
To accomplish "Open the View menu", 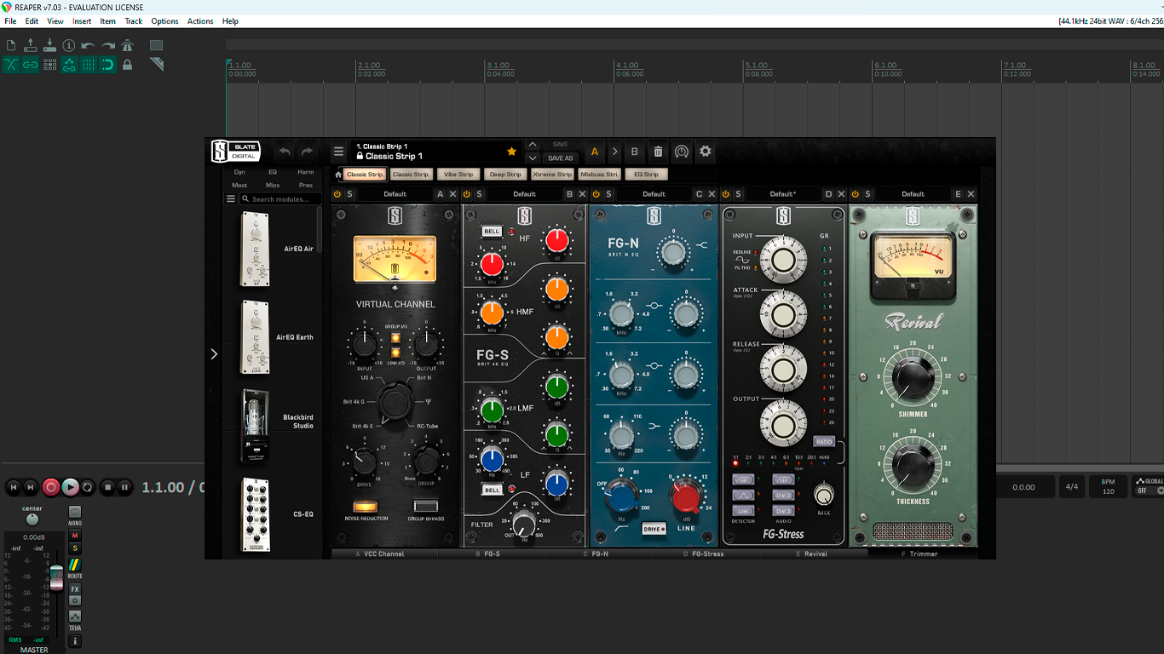I will coord(55,21).
